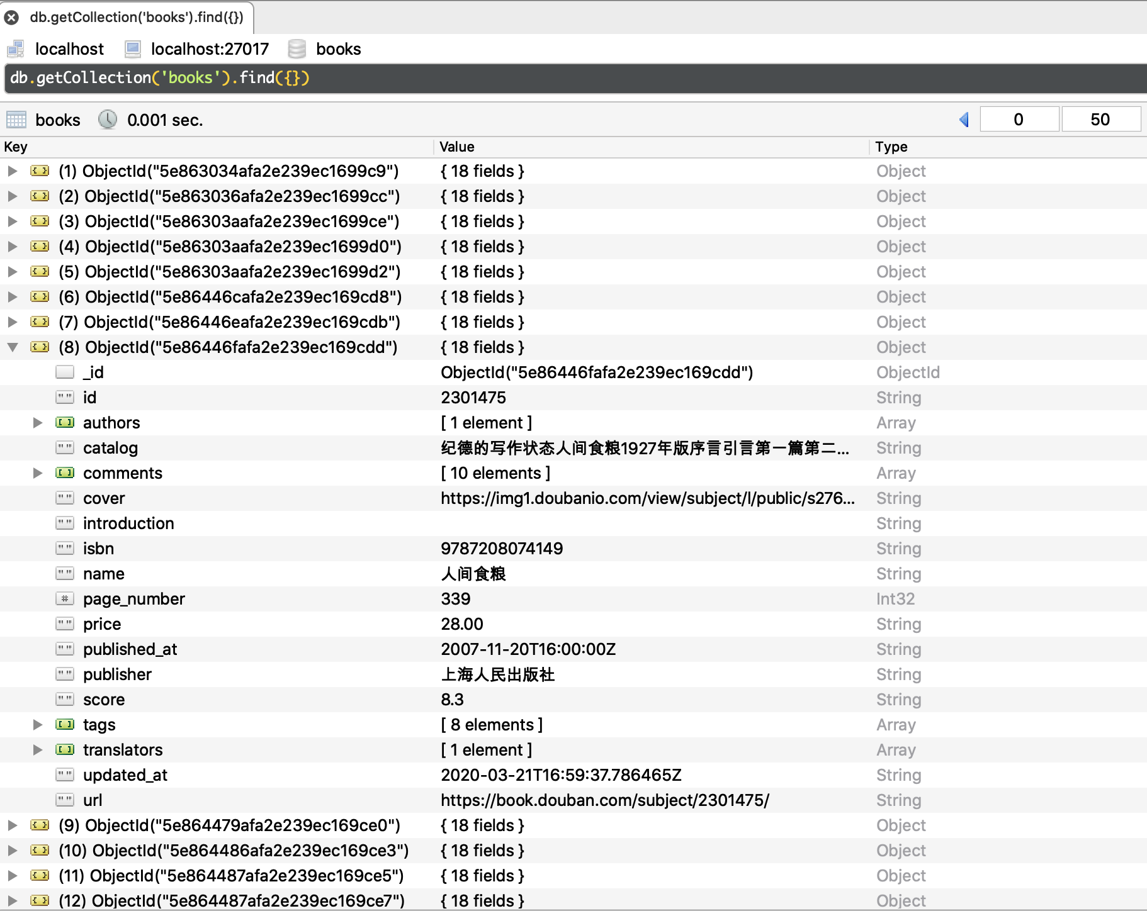Select the name row key
Viewport: 1147px width, 911px height.
pos(104,574)
